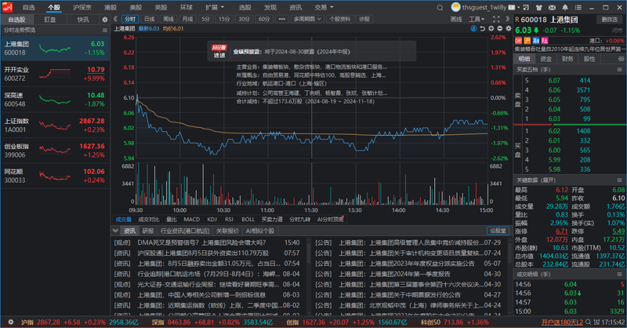Switch to the 资金 tab in right panel
The height and width of the screenshot is (328, 627).
click(545, 59)
